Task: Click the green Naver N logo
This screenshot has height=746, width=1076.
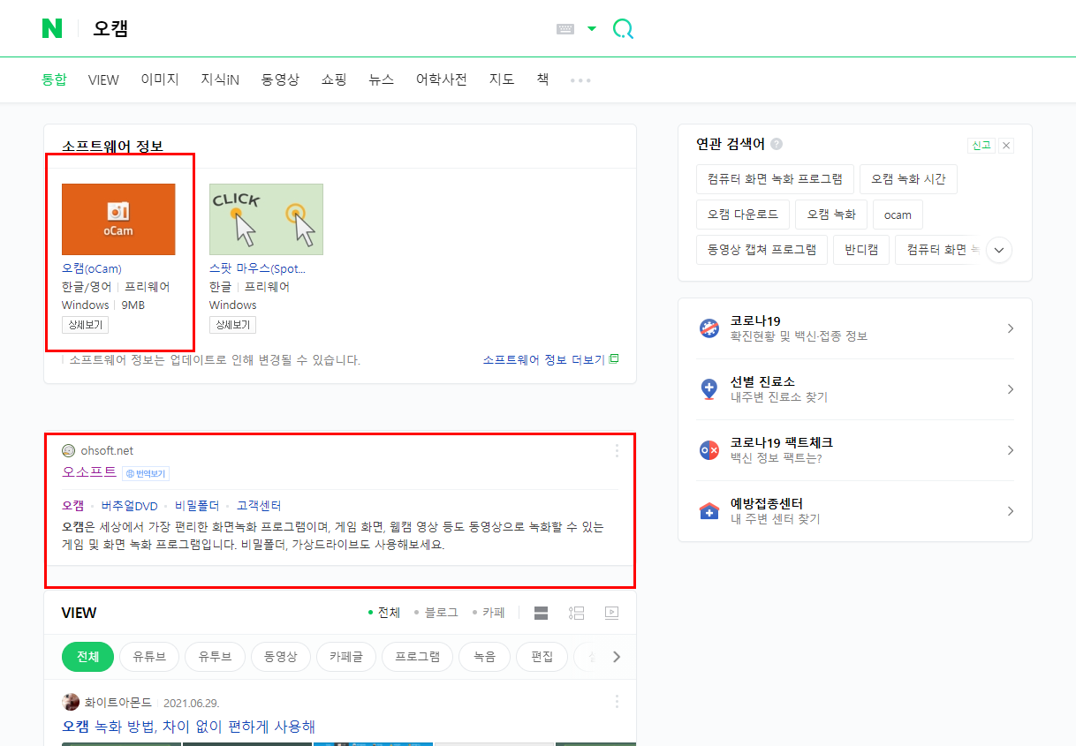Action: pos(52,28)
